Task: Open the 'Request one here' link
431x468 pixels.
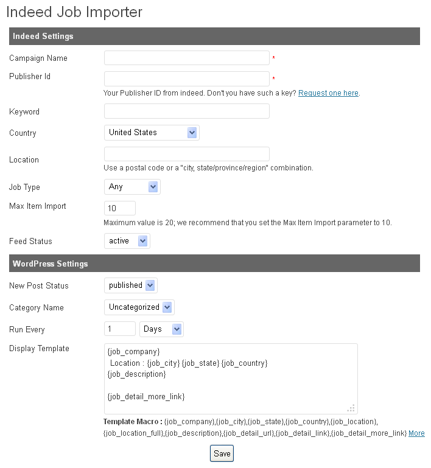Action: pyautogui.click(x=328, y=93)
